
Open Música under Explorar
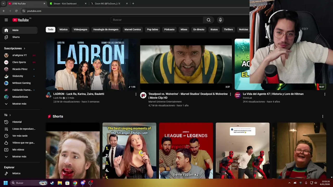tap(20, 173)
